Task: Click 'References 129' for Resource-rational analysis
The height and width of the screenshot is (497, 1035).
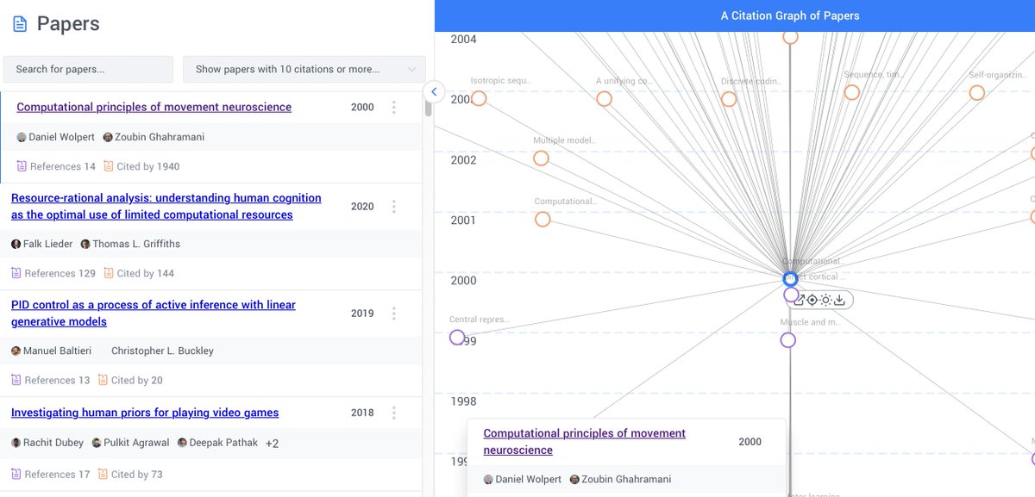Action: tap(53, 273)
